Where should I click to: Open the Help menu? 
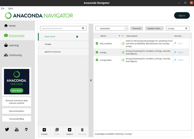tap(11, 8)
